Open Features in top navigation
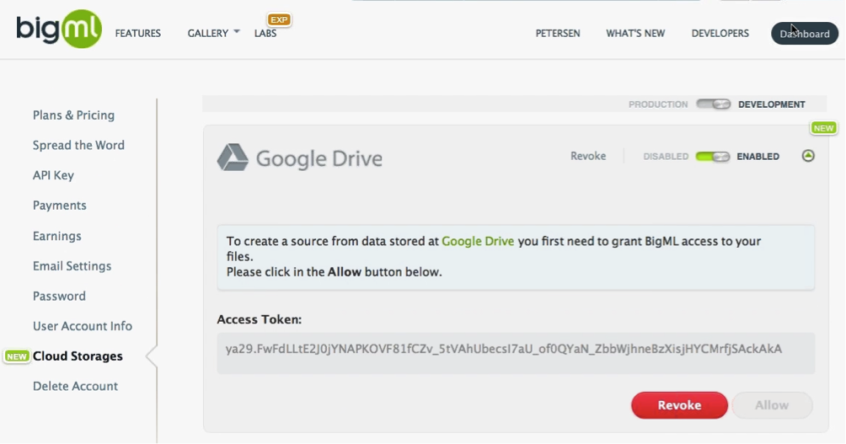The width and height of the screenshot is (846, 444). (138, 34)
